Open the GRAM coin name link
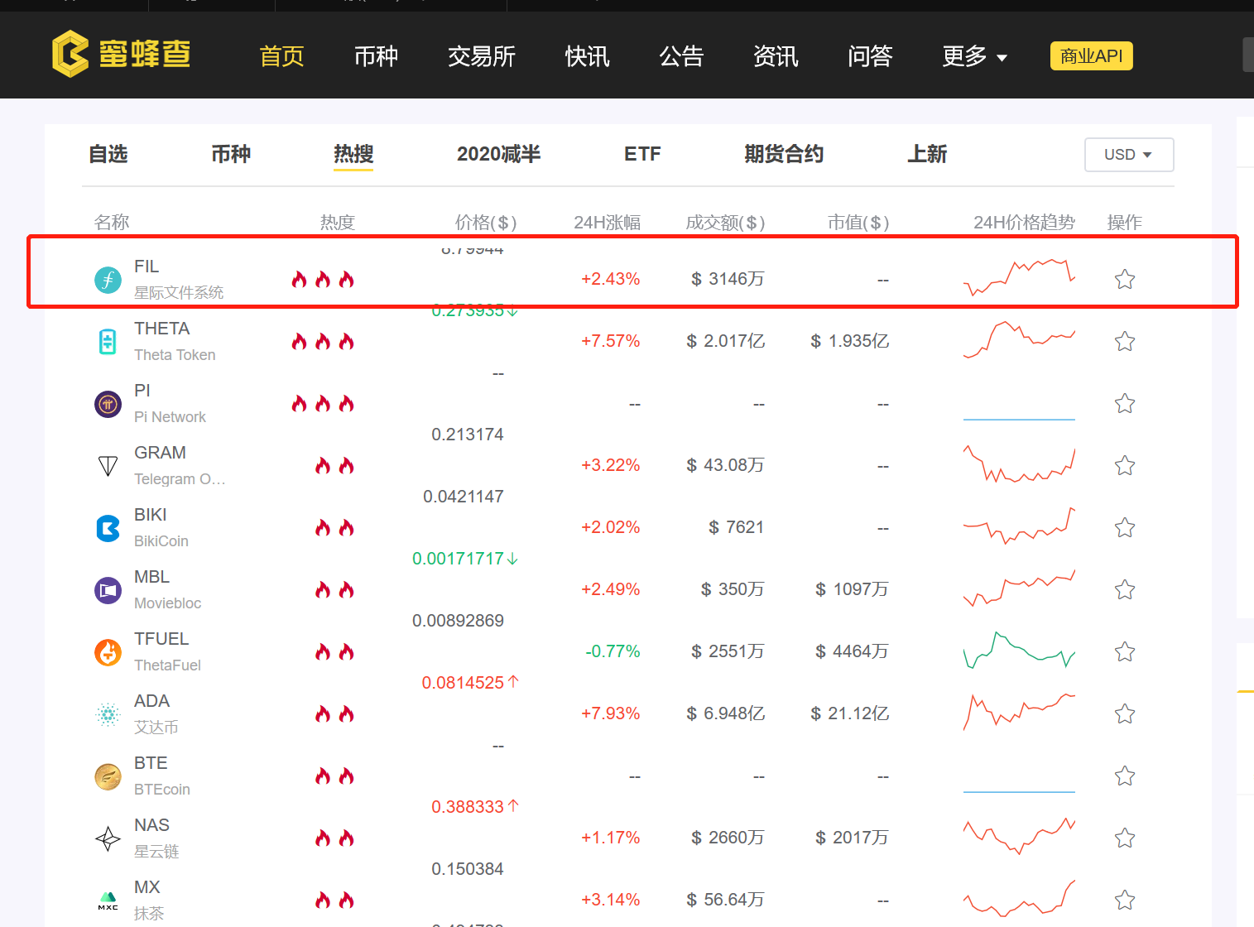The width and height of the screenshot is (1254, 927). point(160,453)
